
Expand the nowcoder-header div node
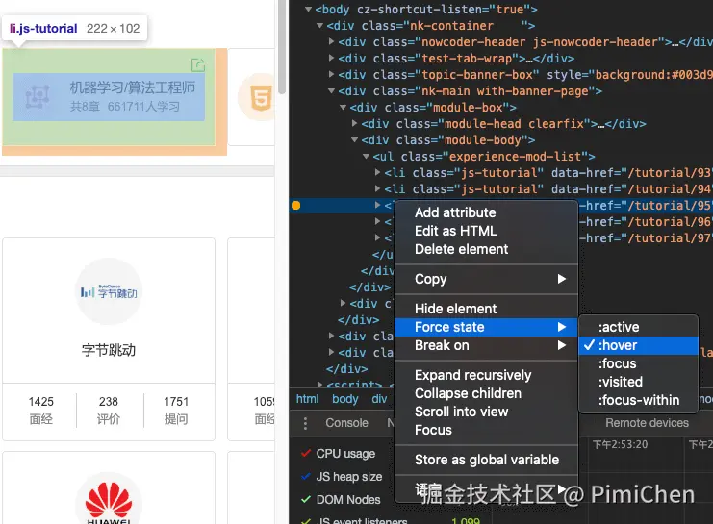click(332, 41)
